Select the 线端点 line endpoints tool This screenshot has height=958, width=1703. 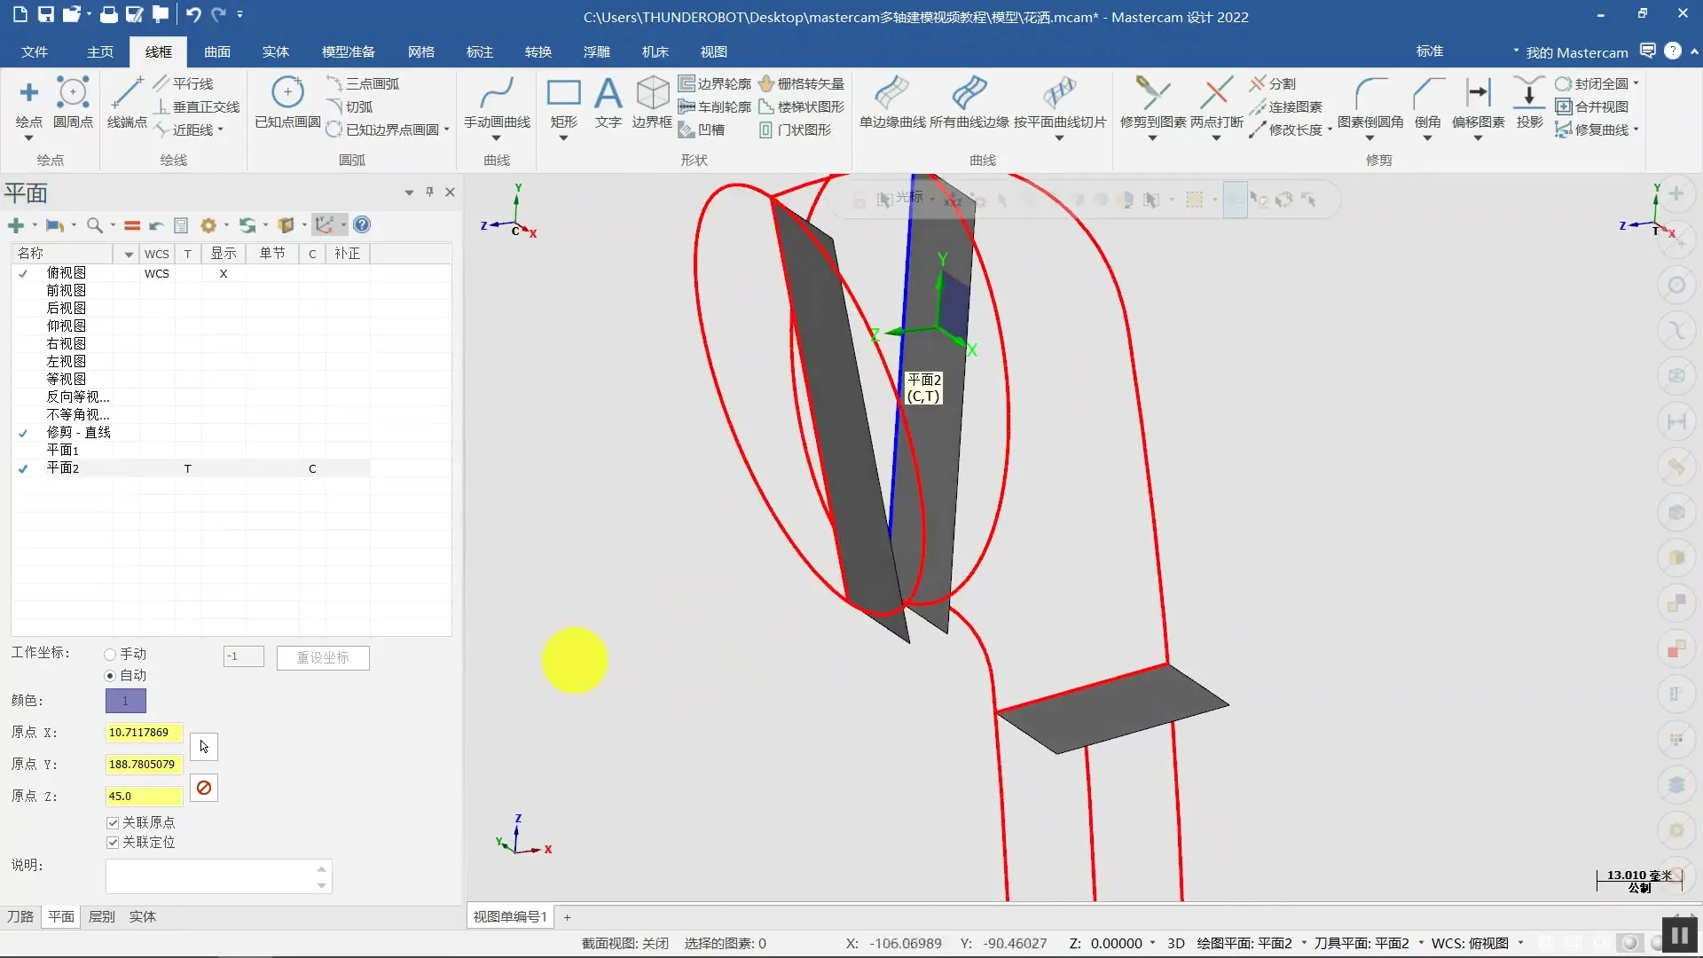(x=127, y=94)
